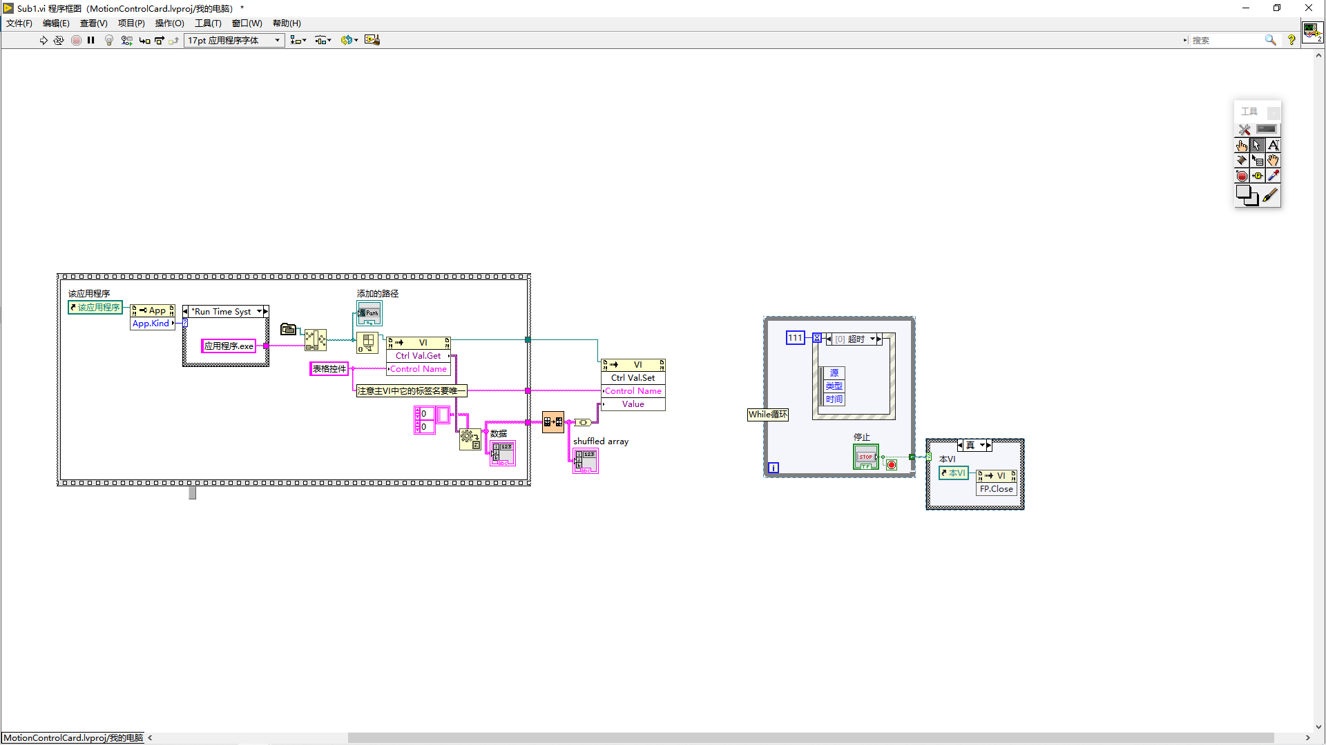Open the Align Objects dropdown
This screenshot has width=1326, height=745.
[x=298, y=40]
